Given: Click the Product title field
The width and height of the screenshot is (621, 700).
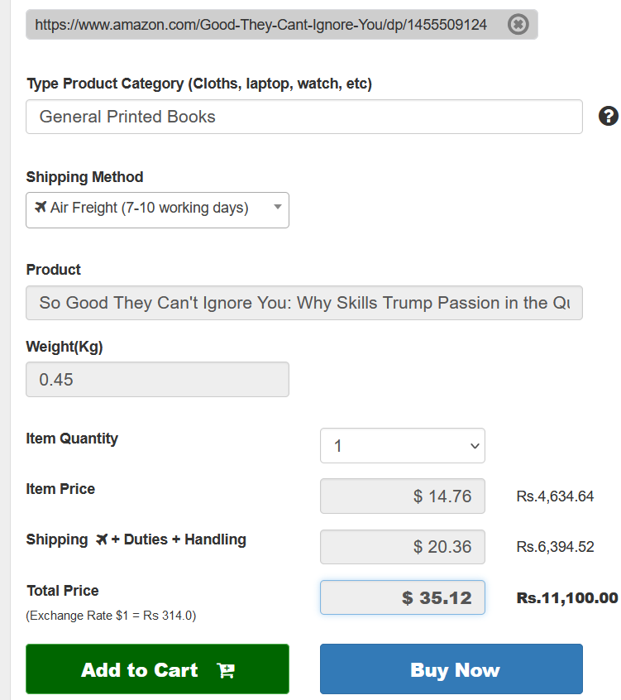Looking at the screenshot, I should coord(303,303).
